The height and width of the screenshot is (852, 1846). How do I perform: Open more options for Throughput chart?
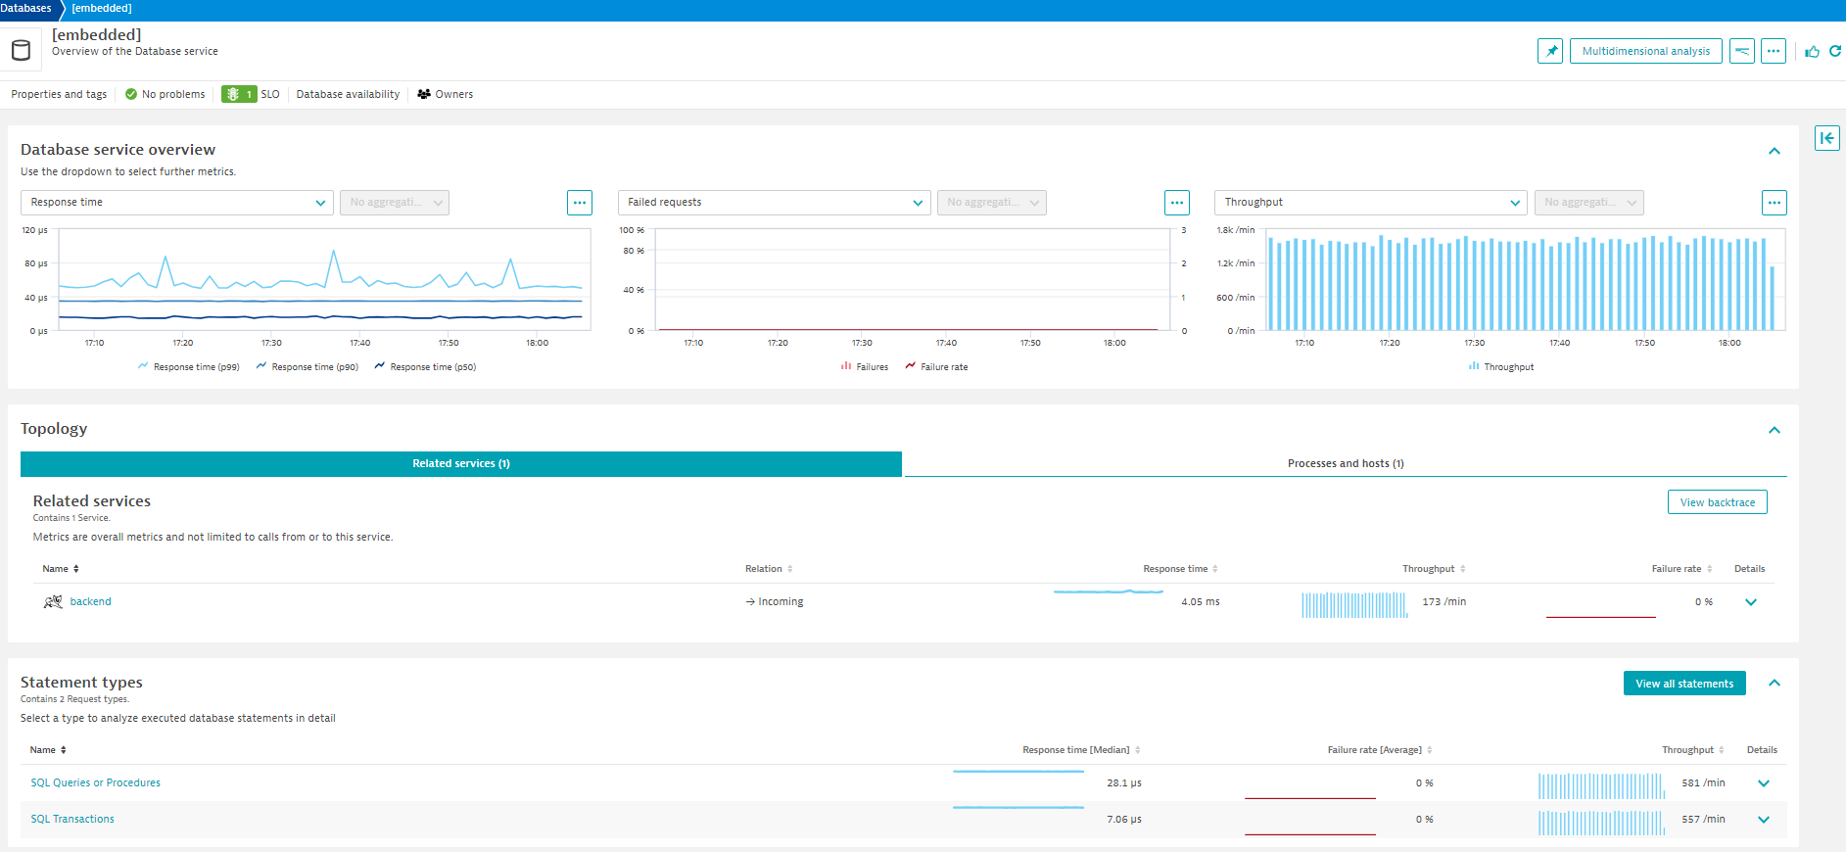click(1774, 203)
